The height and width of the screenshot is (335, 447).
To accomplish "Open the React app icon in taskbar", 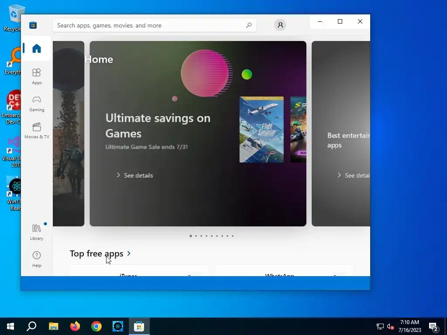I will [118, 326].
